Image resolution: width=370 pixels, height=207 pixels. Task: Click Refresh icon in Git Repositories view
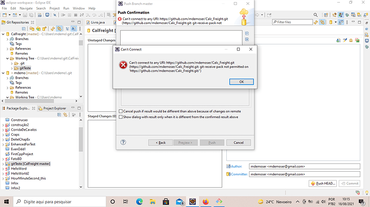pos(53,29)
